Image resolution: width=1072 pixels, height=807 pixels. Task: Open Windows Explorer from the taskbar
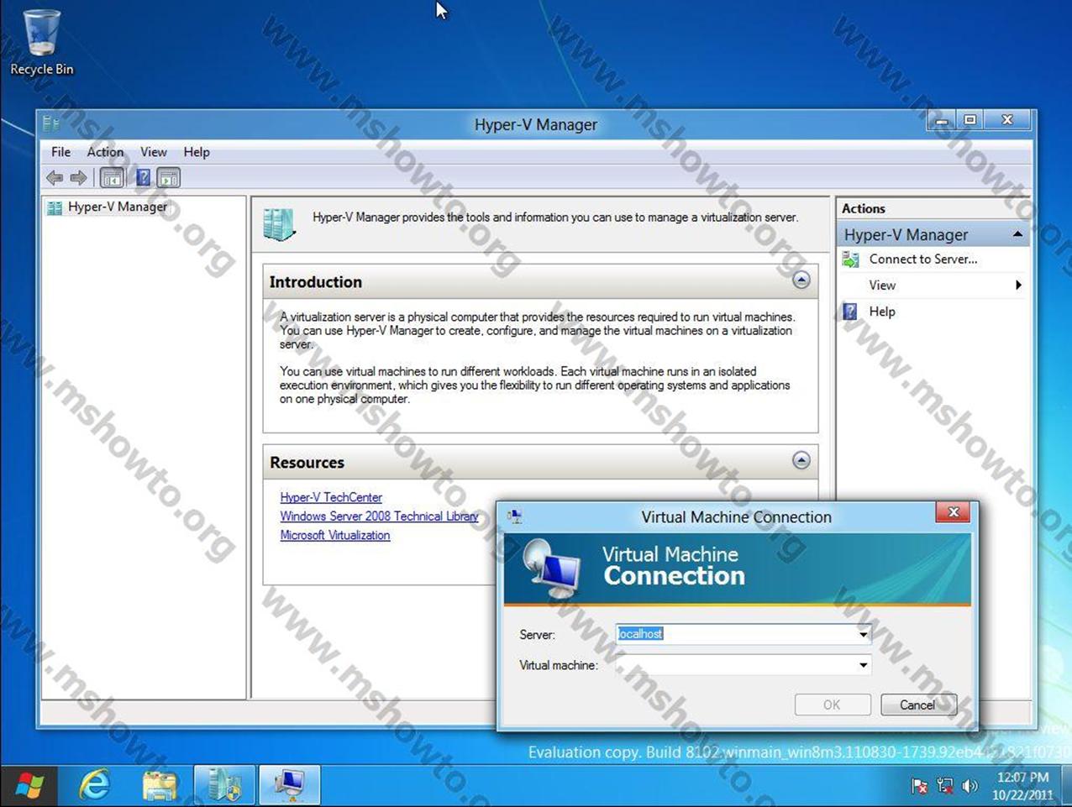160,786
